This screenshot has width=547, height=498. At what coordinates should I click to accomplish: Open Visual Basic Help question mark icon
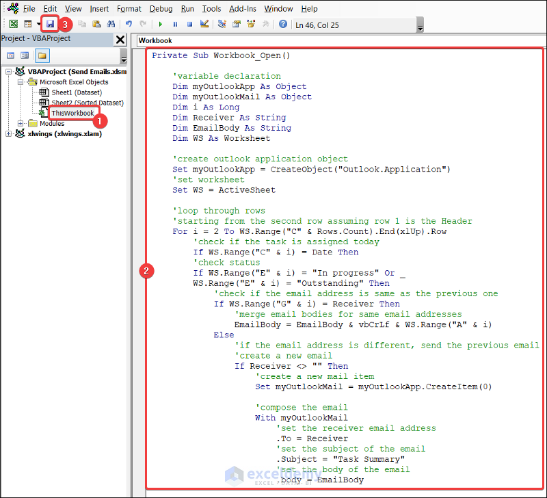coord(283,24)
